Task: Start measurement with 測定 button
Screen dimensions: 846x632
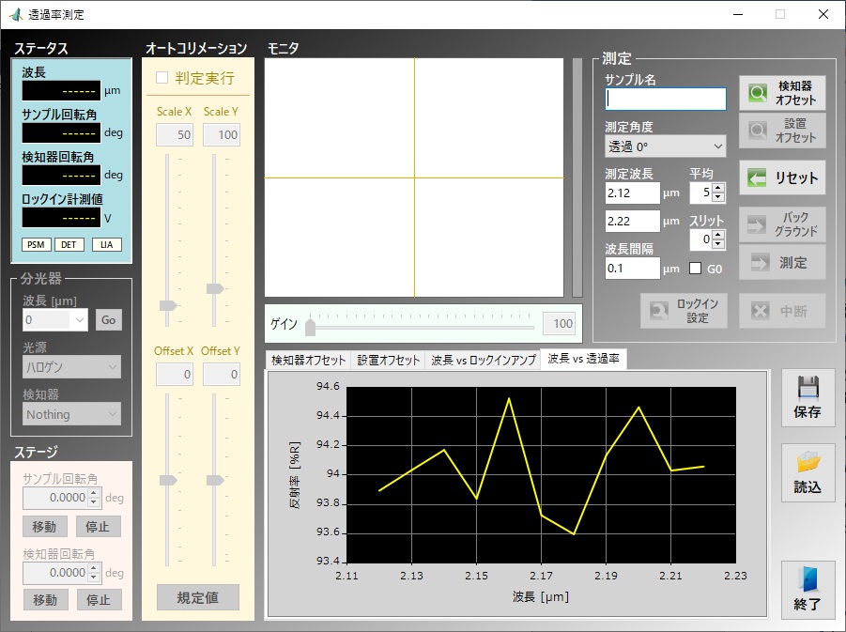Action: (782, 262)
